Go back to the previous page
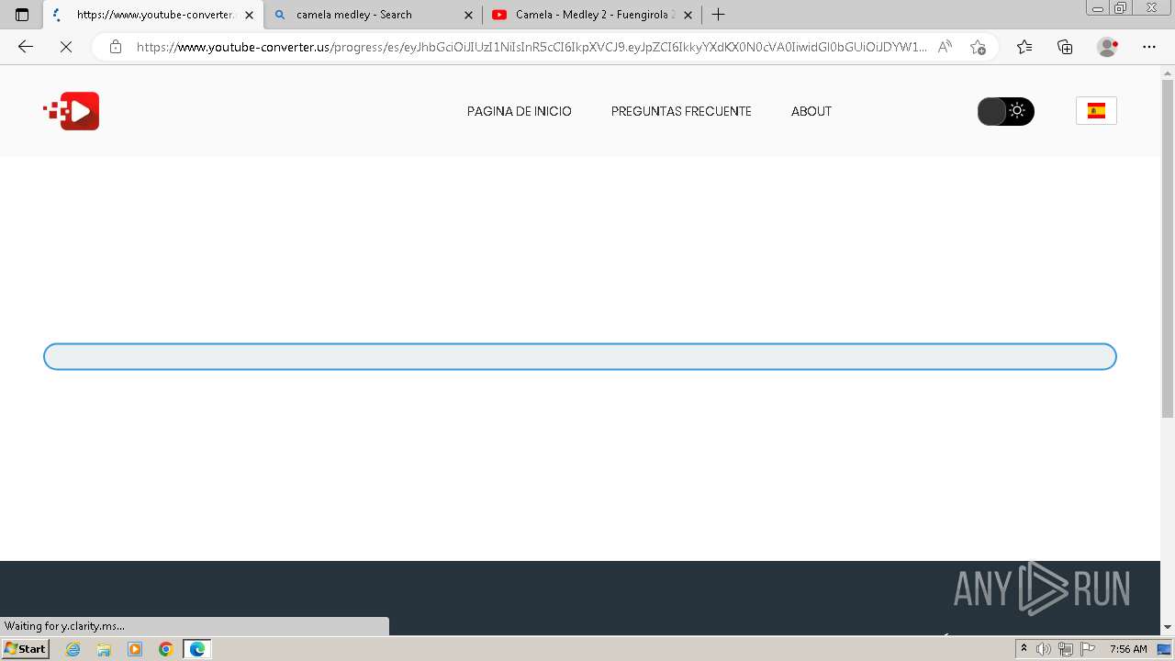This screenshot has width=1175, height=661. pos(26,47)
